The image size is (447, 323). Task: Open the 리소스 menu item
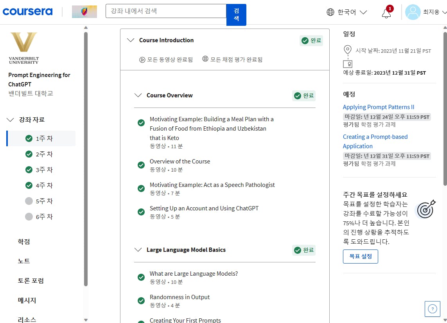click(27, 320)
